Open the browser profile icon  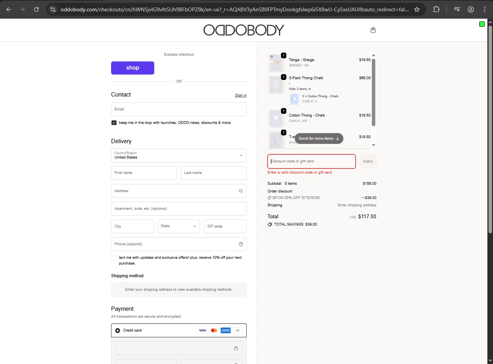pyautogui.click(x=471, y=10)
